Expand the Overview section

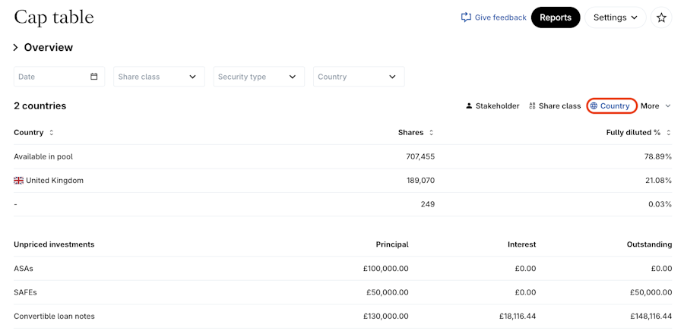[x=15, y=48]
